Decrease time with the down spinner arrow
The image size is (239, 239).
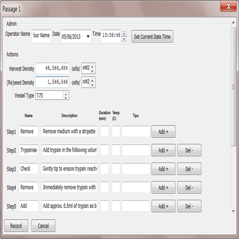[124, 39]
